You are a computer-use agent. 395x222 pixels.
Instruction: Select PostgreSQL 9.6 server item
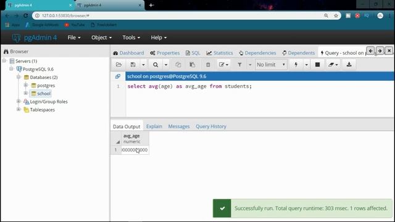(x=38, y=69)
